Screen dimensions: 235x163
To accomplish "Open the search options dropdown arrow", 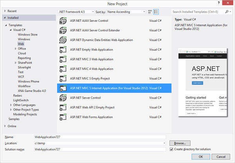I will (230, 12).
